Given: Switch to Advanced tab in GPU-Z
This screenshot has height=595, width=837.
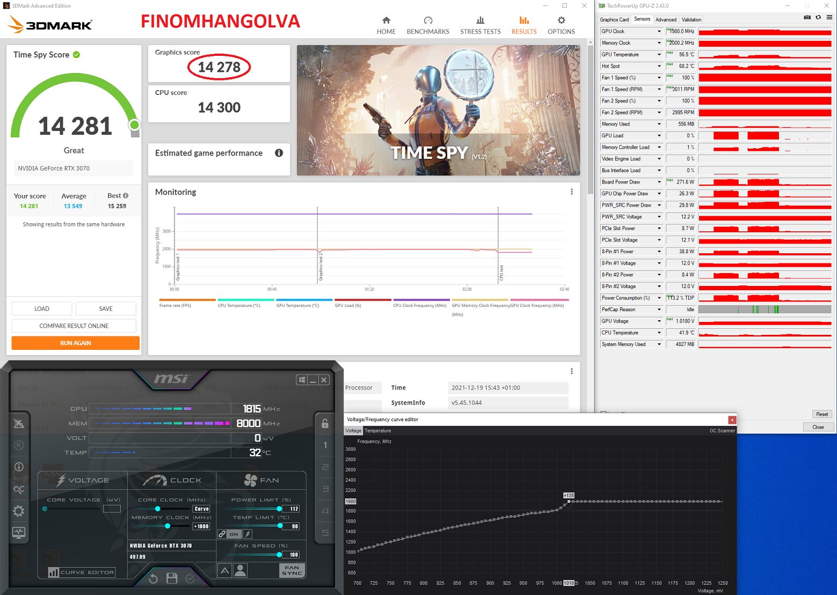Looking at the screenshot, I should [666, 19].
